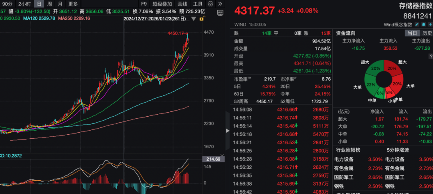Select the 2小时 period tab
Viewport: 433px width, 194px height.
tap(24, 4)
